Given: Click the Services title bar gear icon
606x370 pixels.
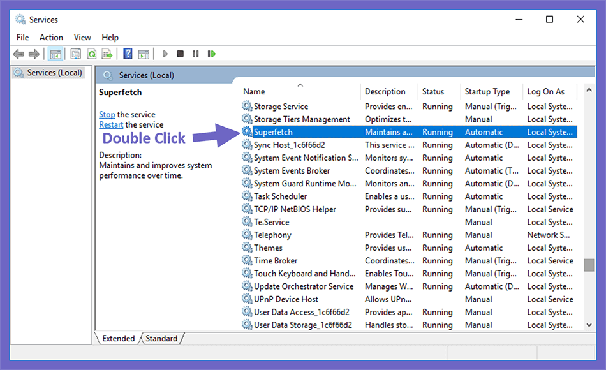Looking at the screenshot, I should tap(20, 19).
